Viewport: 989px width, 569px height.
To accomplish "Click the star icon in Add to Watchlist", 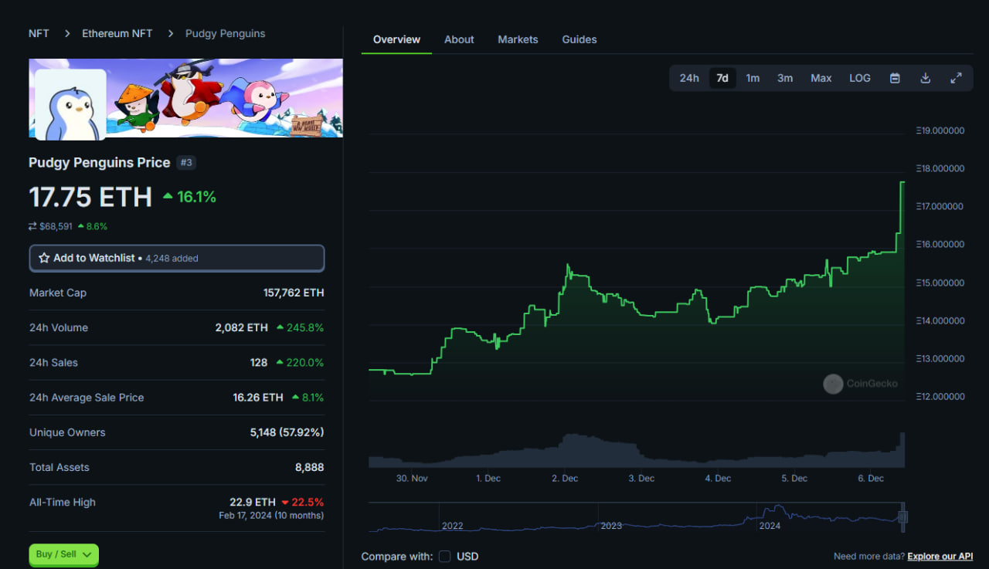I will (44, 258).
